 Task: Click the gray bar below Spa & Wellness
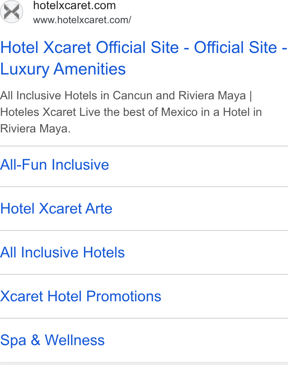pos(144,363)
